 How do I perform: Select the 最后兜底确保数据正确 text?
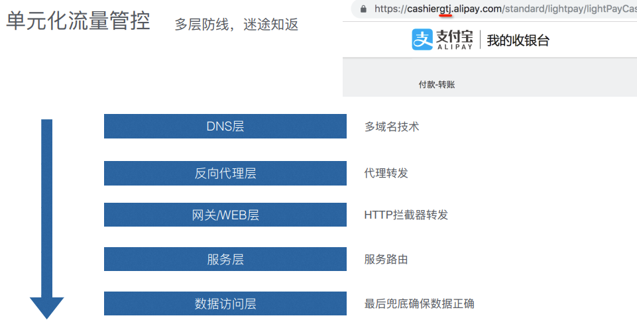[x=419, y=304]
